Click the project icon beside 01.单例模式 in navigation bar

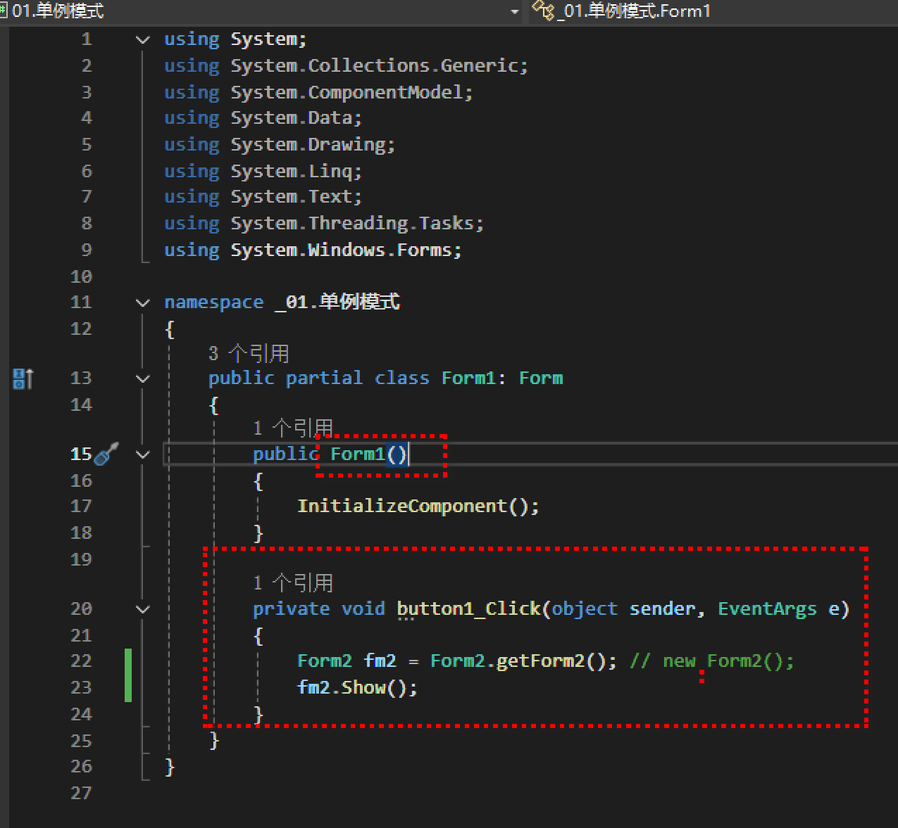pos(4,11)
